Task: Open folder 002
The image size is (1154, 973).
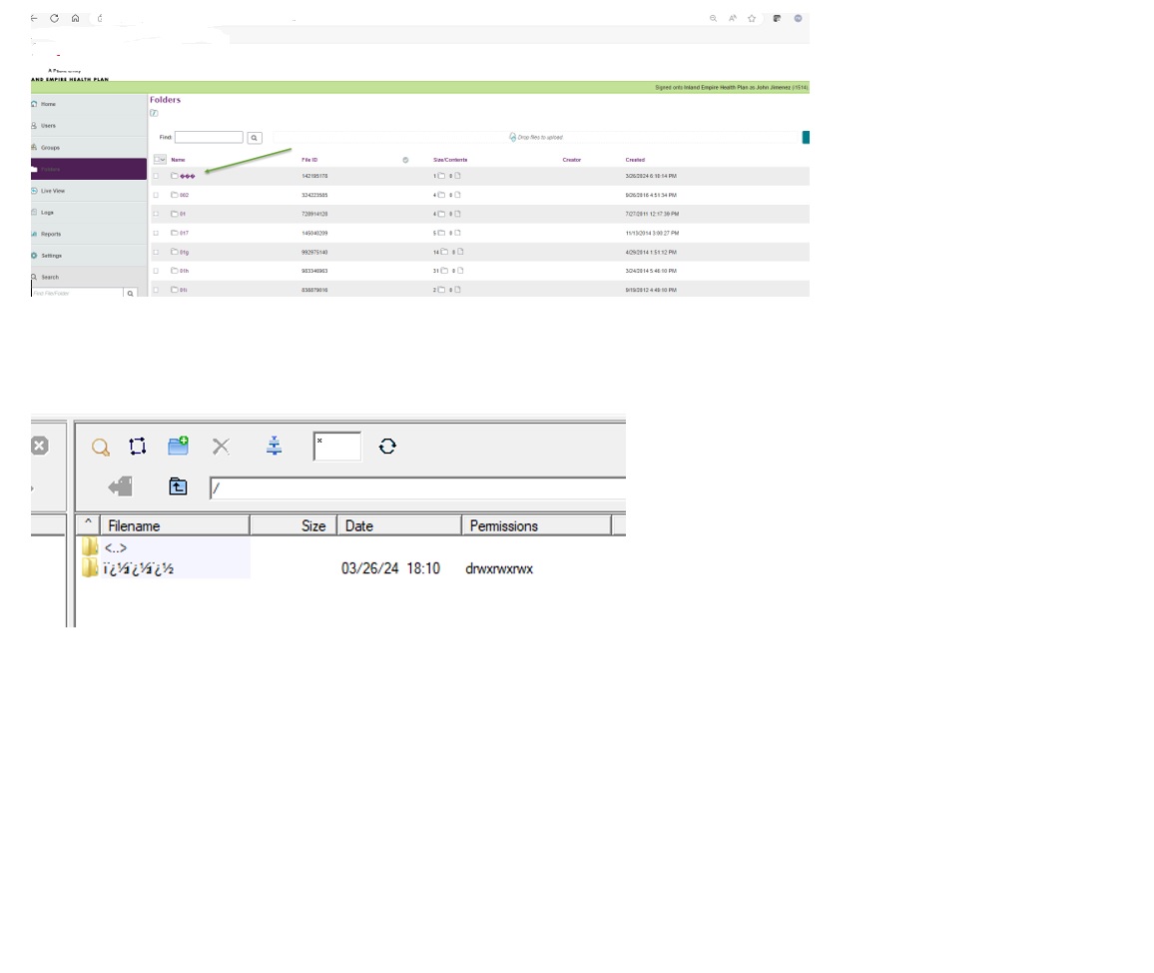Action: tap(184, 195)
